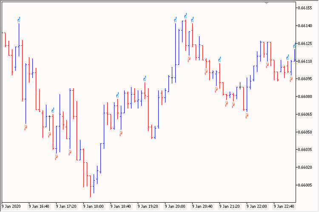Viewport: 319px width, 212px height.
Task: Click the 0.66125 price label
Action: pyautogui.click(x=305, y=44)
